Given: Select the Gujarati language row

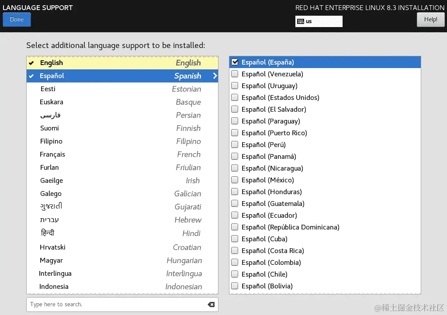Looking at the screenshot, I should click(x=122, y=207).
